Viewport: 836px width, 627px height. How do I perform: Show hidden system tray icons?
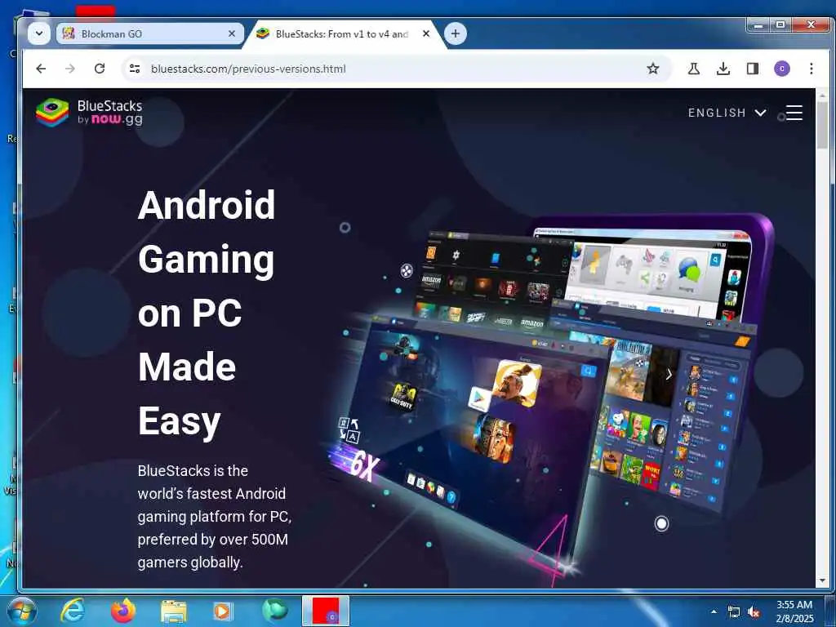pyautogui.click(x=714, y=611)
